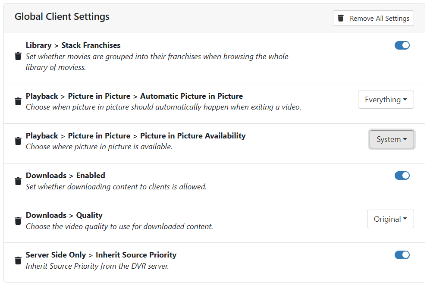Viewport: 430px width, 289px height.
Task: Click trash icon beside Picture in Picture Availability
Action: click(18, 141)
